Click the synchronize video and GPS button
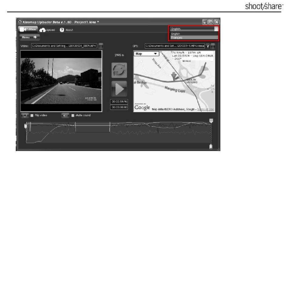This screenshot has height=289, width=288. [119, 70]
